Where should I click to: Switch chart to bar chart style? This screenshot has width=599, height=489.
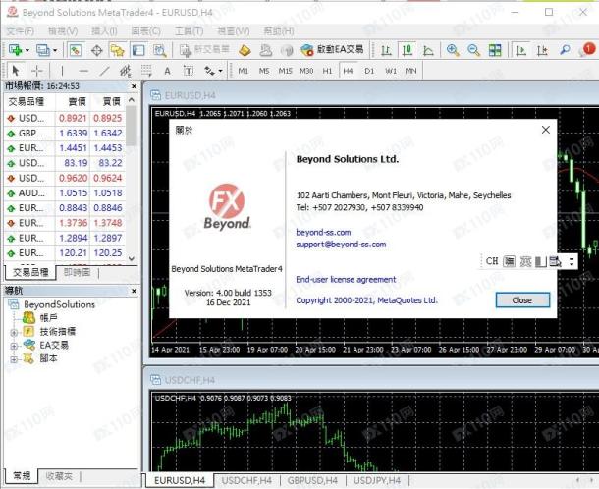point(386,50)
